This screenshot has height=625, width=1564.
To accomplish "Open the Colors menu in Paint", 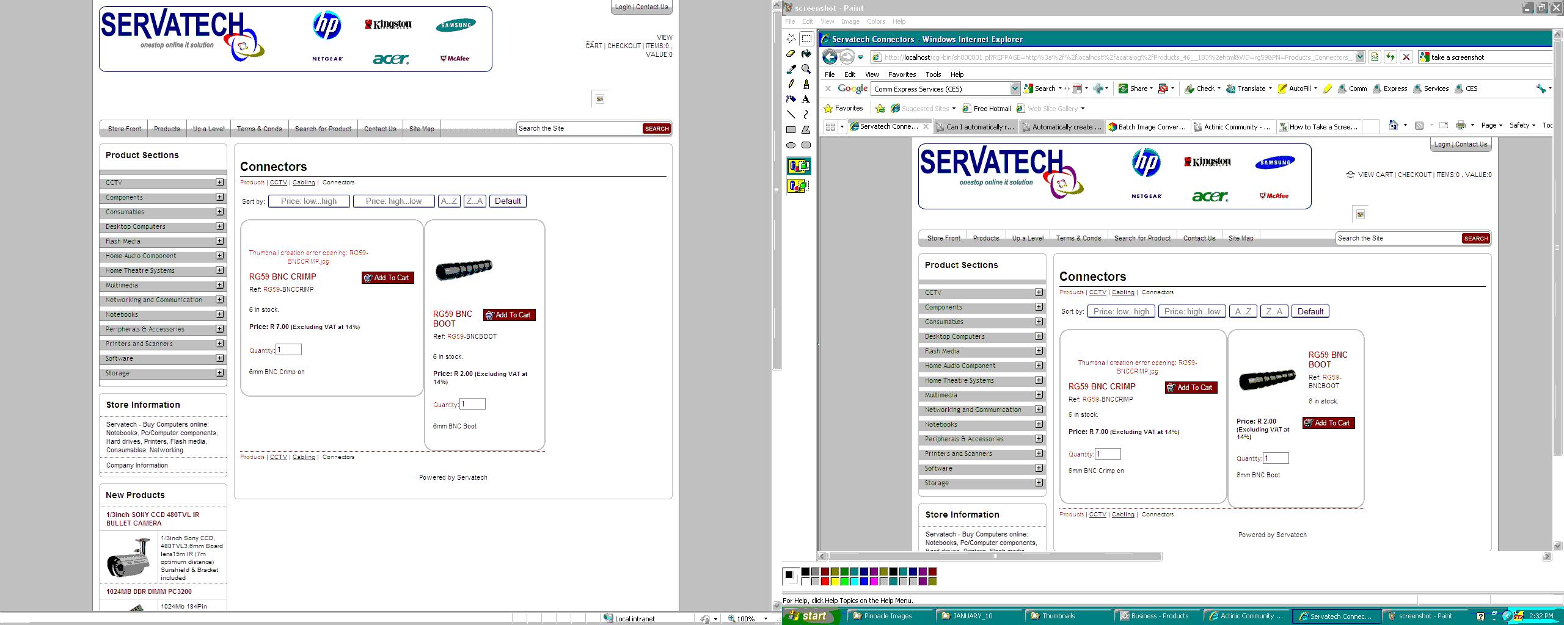I will coord(875,21).
